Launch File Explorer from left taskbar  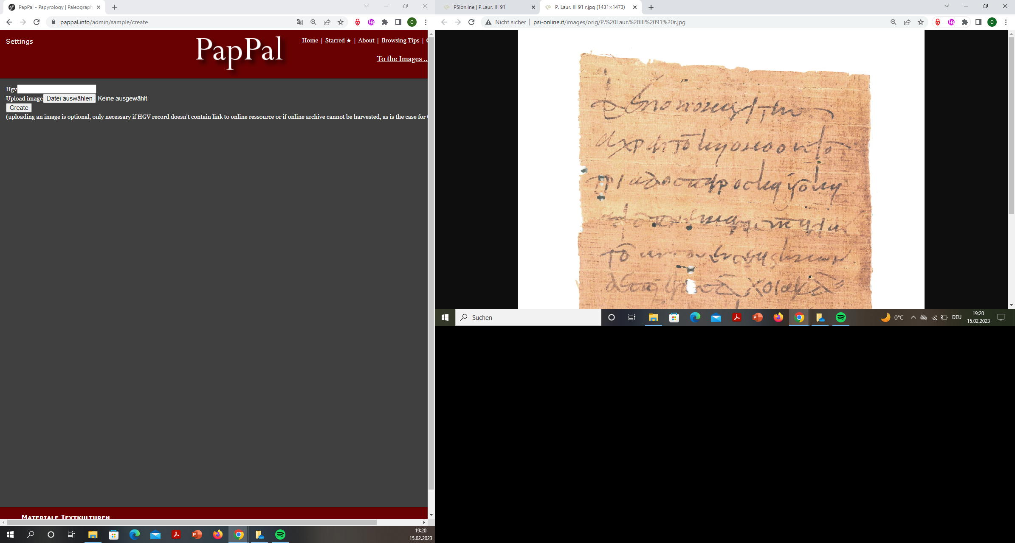(93, 535)
